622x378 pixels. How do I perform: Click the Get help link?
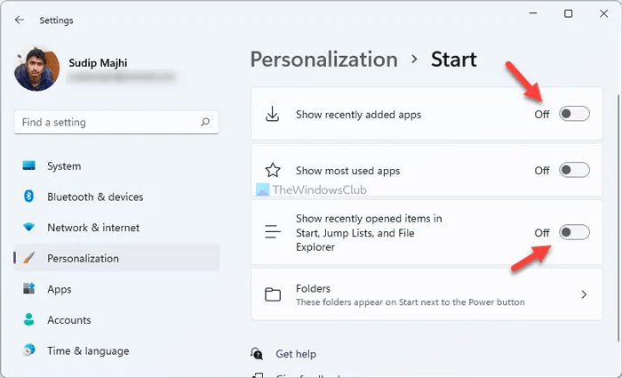point(296,354)
